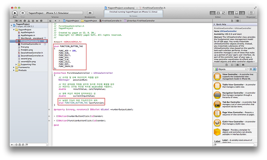Select Table View Controller object
Image resolution: width=267 pixels, height=160 pixels.
[235, 86]
